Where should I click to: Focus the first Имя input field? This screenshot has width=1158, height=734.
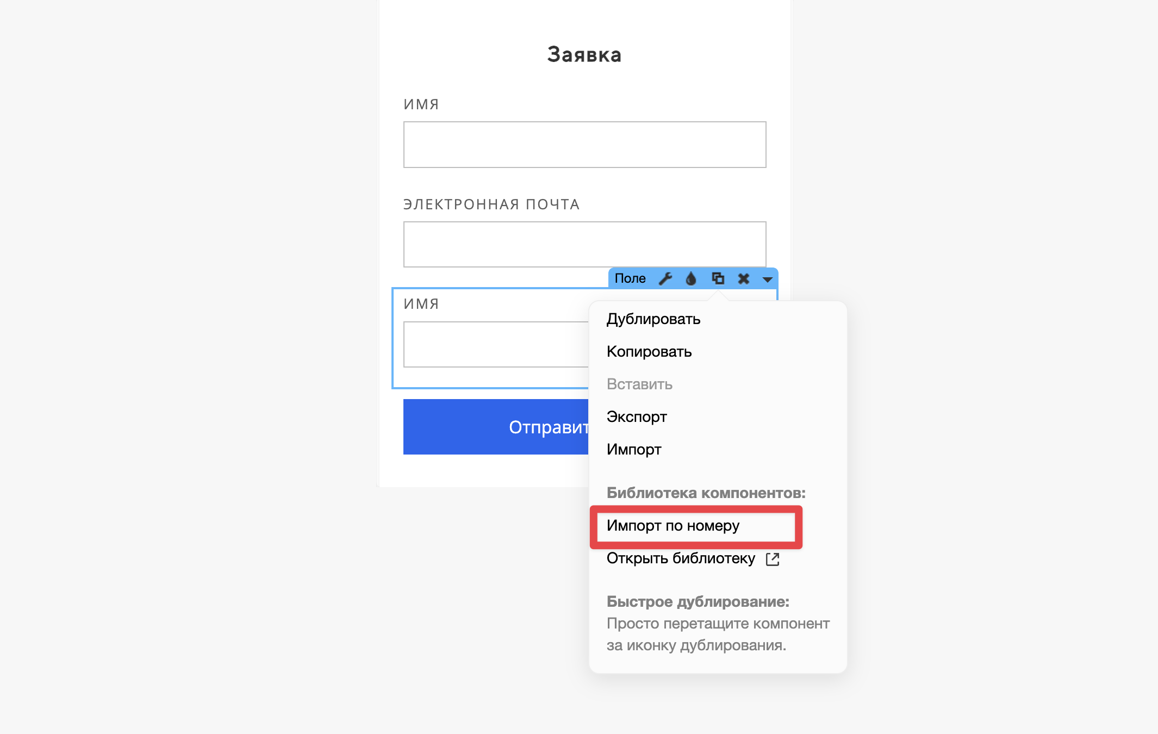584,145
